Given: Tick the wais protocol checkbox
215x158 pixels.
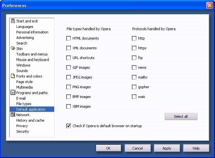Looking at the screenshot, I should 134,97.
